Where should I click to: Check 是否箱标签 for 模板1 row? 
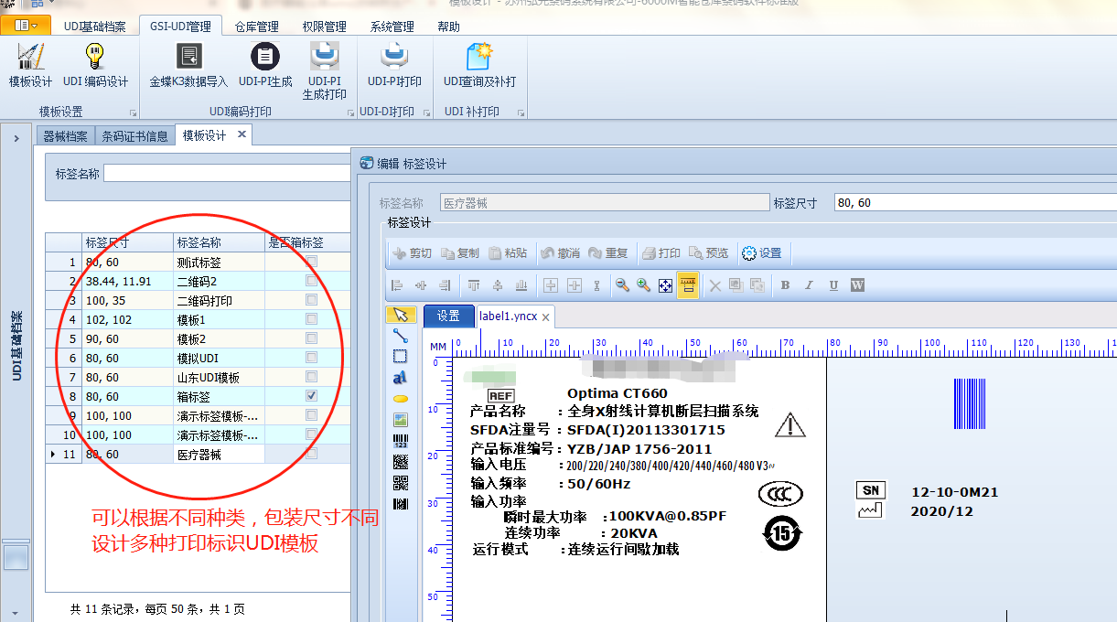tap(311, 319)
